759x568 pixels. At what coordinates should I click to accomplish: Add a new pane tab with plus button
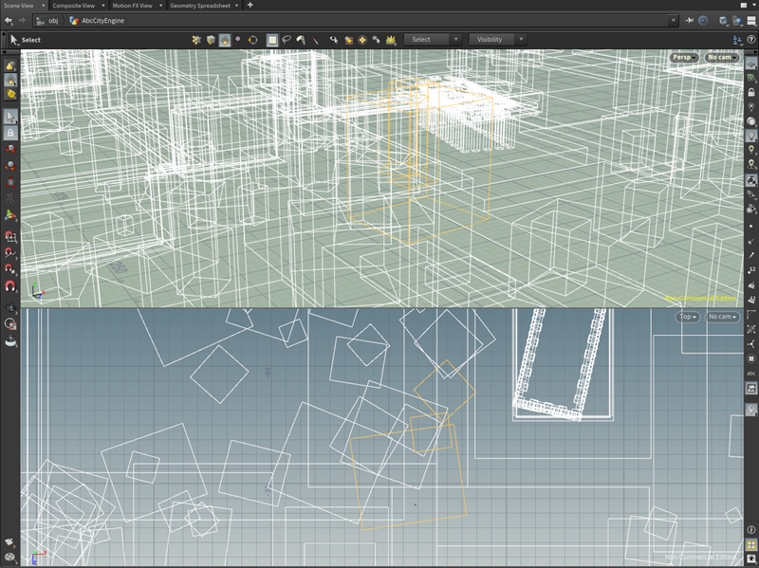(x=250, y=6)
